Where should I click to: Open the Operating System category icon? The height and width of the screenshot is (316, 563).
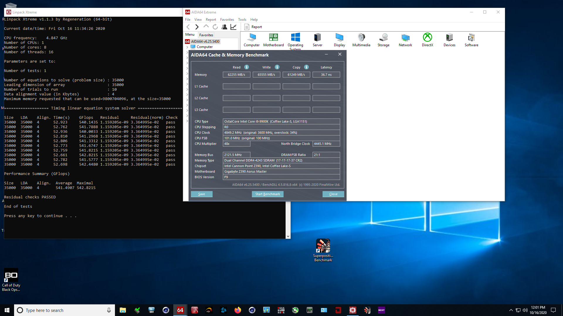295,41
